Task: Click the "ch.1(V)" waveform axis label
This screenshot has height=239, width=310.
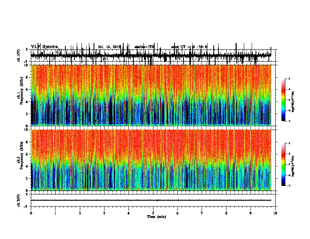Action: pos(19,55)
